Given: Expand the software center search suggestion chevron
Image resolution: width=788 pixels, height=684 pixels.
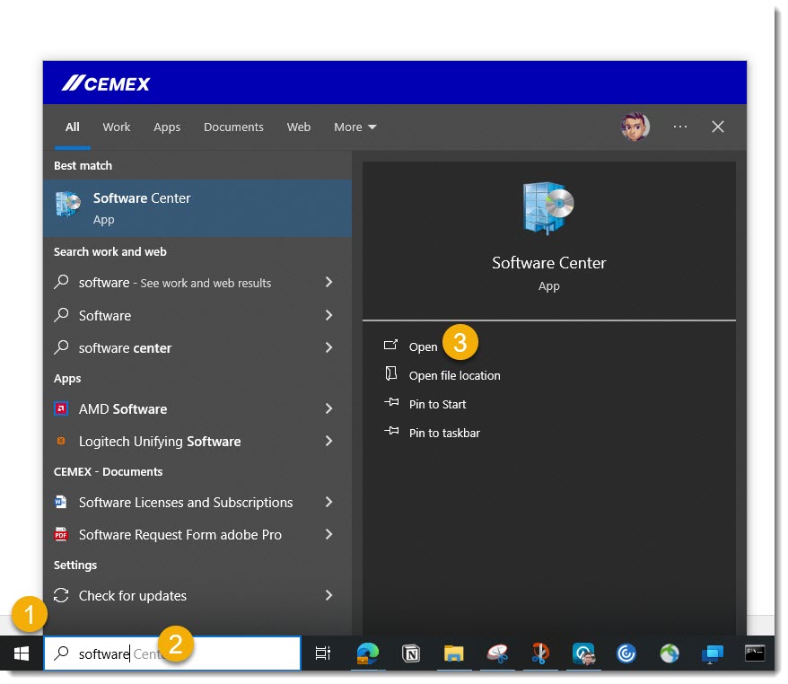Looking at the screenshot, I should click(x=328, y=347).
